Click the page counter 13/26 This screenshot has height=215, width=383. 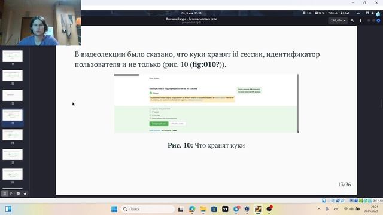tap(345, 185)
